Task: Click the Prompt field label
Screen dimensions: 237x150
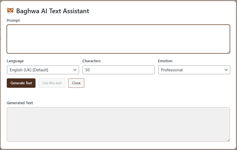Action: pos(13,20)
